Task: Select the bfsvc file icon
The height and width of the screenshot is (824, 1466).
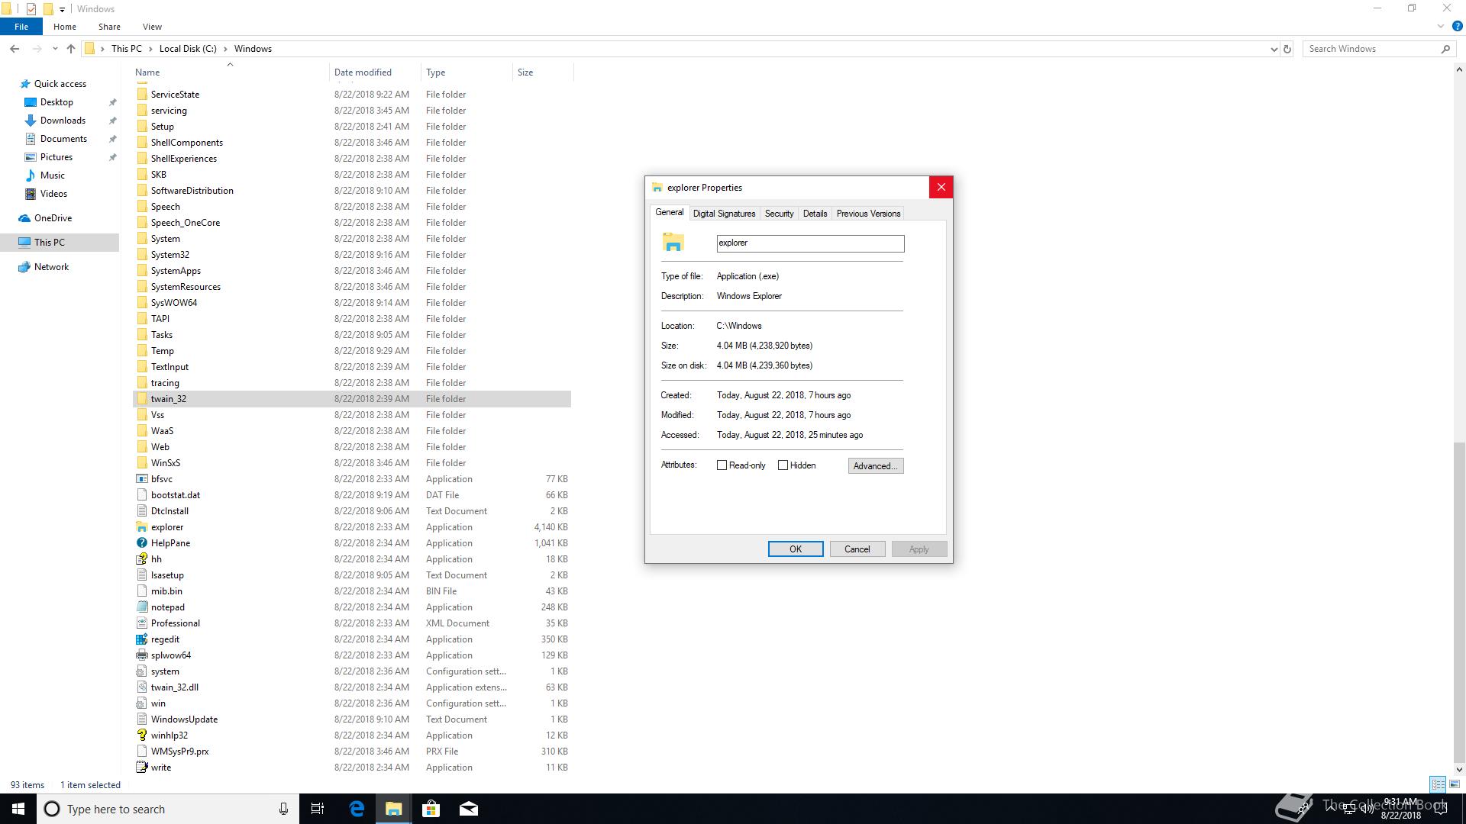Action: pos(141,479)
